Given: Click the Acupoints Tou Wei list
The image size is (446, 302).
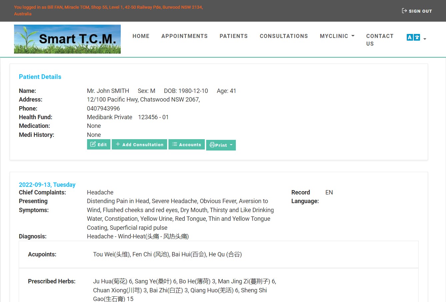Looking at the screenshot, I should click(167, 254).
